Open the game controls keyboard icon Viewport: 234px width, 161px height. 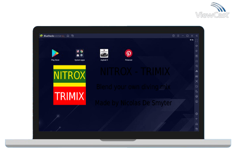pyautogui.click(x=197, y=61)
